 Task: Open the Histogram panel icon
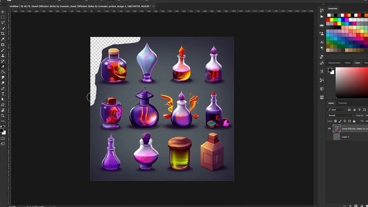pyautogui.click(x=322, y=25)
